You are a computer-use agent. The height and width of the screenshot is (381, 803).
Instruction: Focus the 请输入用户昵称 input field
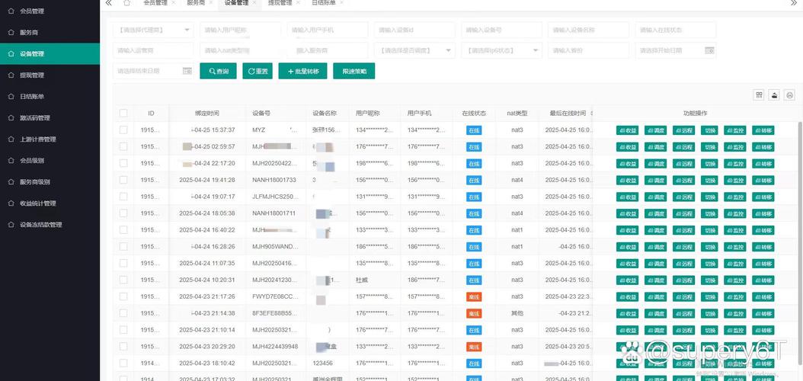click(240, 30)
